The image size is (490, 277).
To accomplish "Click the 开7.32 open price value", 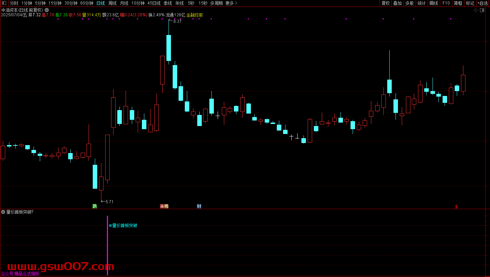I will pos(34,15).
